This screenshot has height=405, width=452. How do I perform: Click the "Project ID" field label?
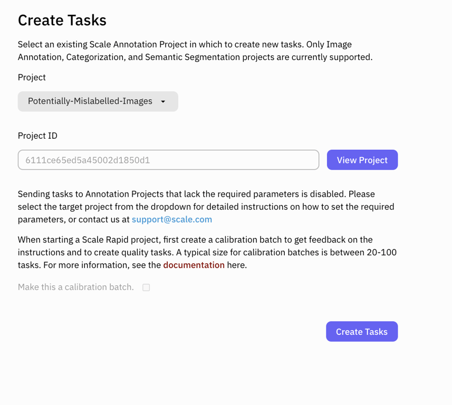pos(37,136)
